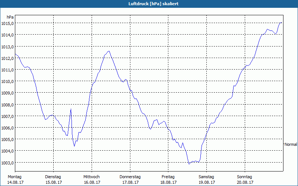Image resolution: width=298 pixels, height=186 pixels.
Task: Click the date 18.08.17
Action: pyautogui.click(x=169, y=183)
